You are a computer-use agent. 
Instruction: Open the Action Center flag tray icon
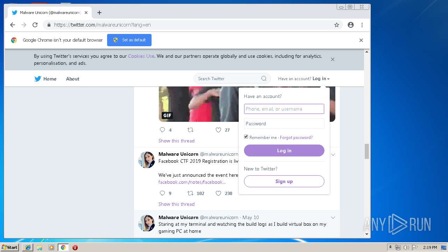[414, 247]
